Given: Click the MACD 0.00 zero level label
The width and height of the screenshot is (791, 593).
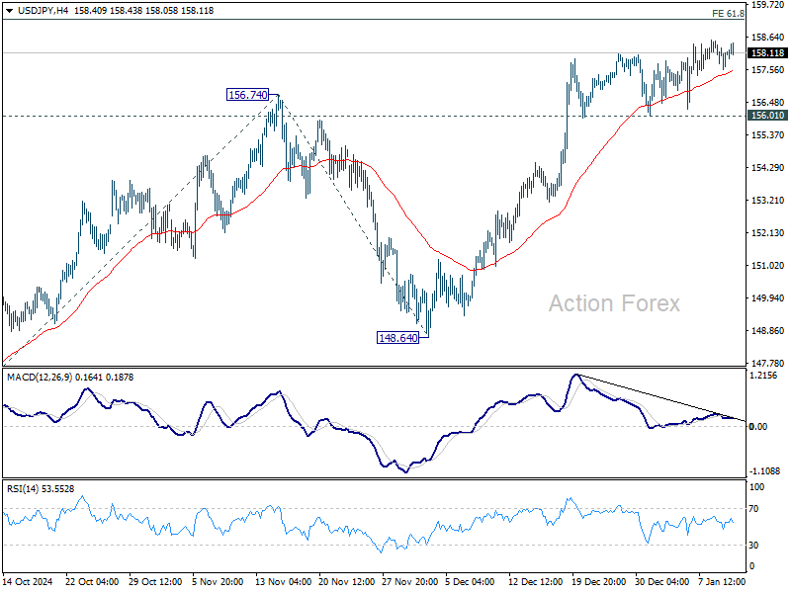Looking at the screenshot, I should click(757, 427).
